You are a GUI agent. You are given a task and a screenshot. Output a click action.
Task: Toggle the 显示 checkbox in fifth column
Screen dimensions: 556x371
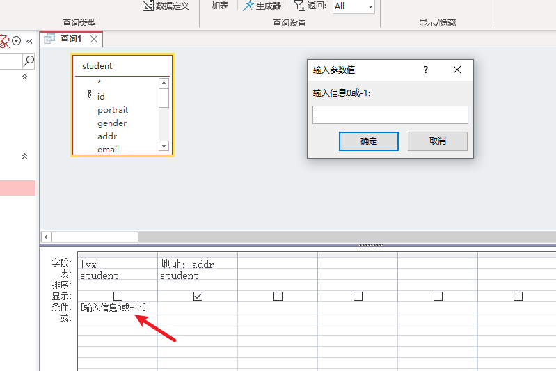(438, 296)
